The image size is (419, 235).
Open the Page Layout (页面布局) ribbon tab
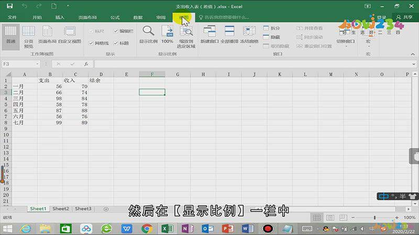87,17
